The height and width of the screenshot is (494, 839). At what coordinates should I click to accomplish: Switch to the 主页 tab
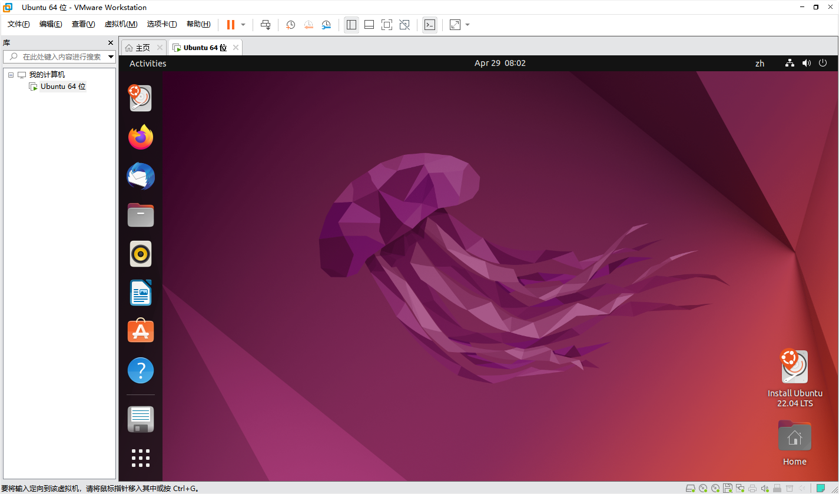click(143, 48)
